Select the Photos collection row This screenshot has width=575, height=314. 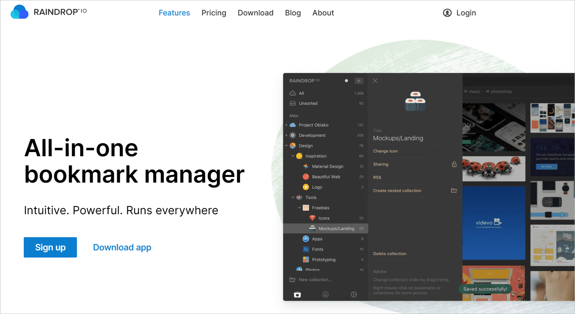(326, 269)
